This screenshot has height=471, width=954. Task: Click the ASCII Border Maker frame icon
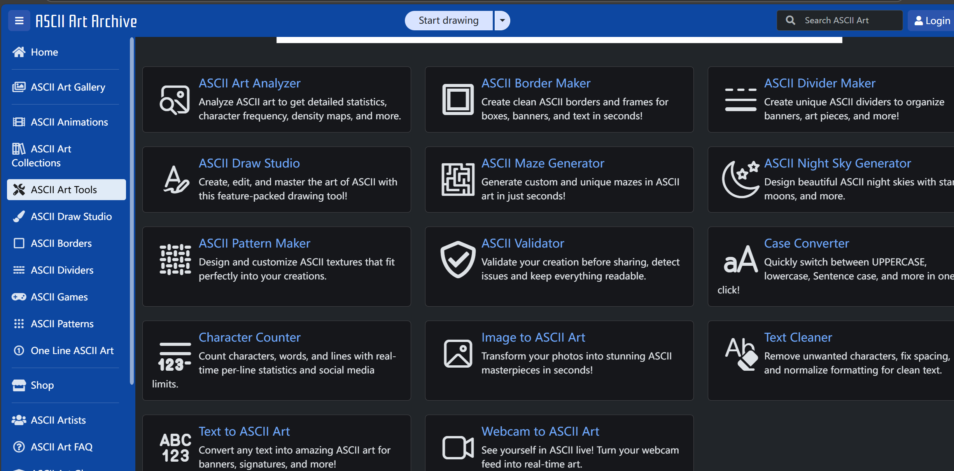458,99
